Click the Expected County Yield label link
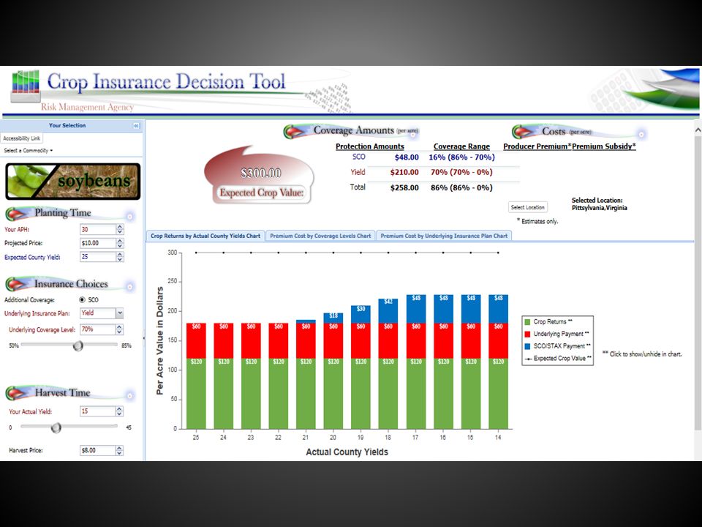Screen dimensions: 702x527 point(32,257)
